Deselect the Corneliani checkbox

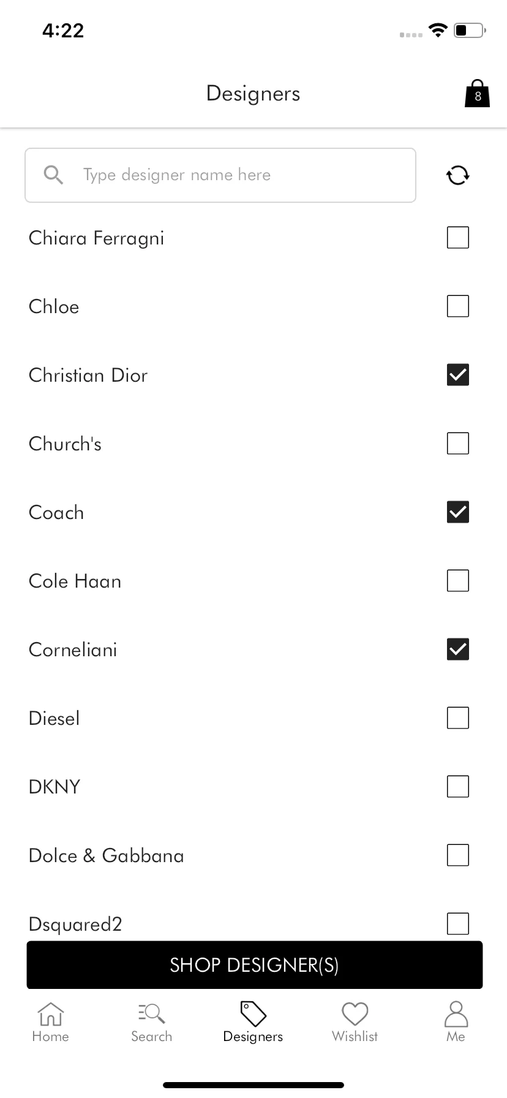coord(458,649)
